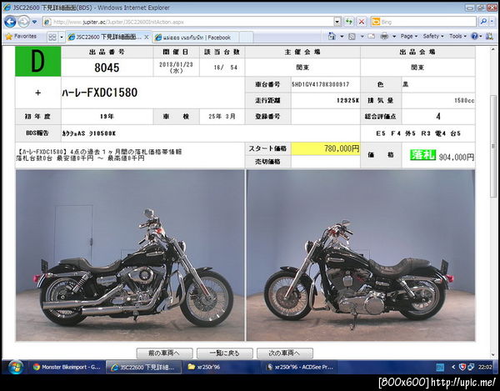
Task: Go to previous vehicle 前の車両へ
Action: pyautogui.click(x=164, y=353)
